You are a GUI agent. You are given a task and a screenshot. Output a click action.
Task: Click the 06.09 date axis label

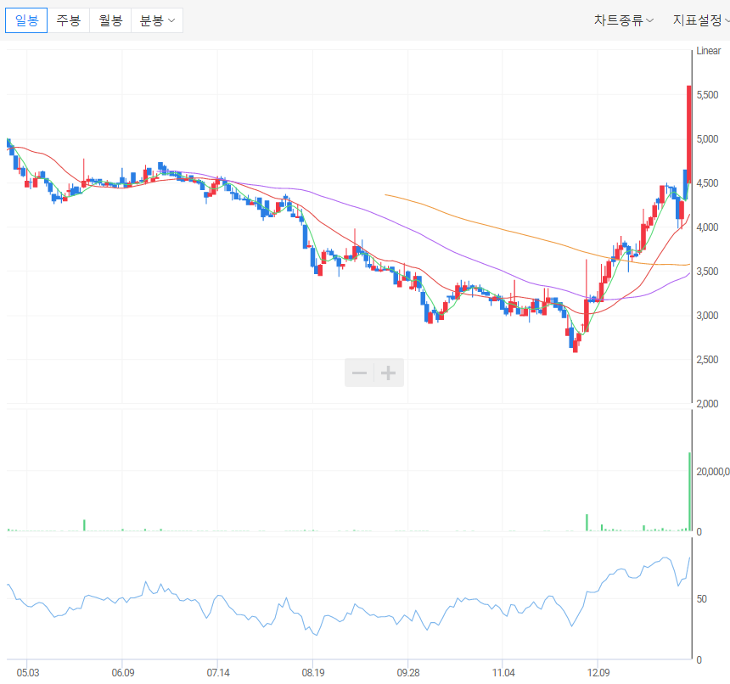123,673
